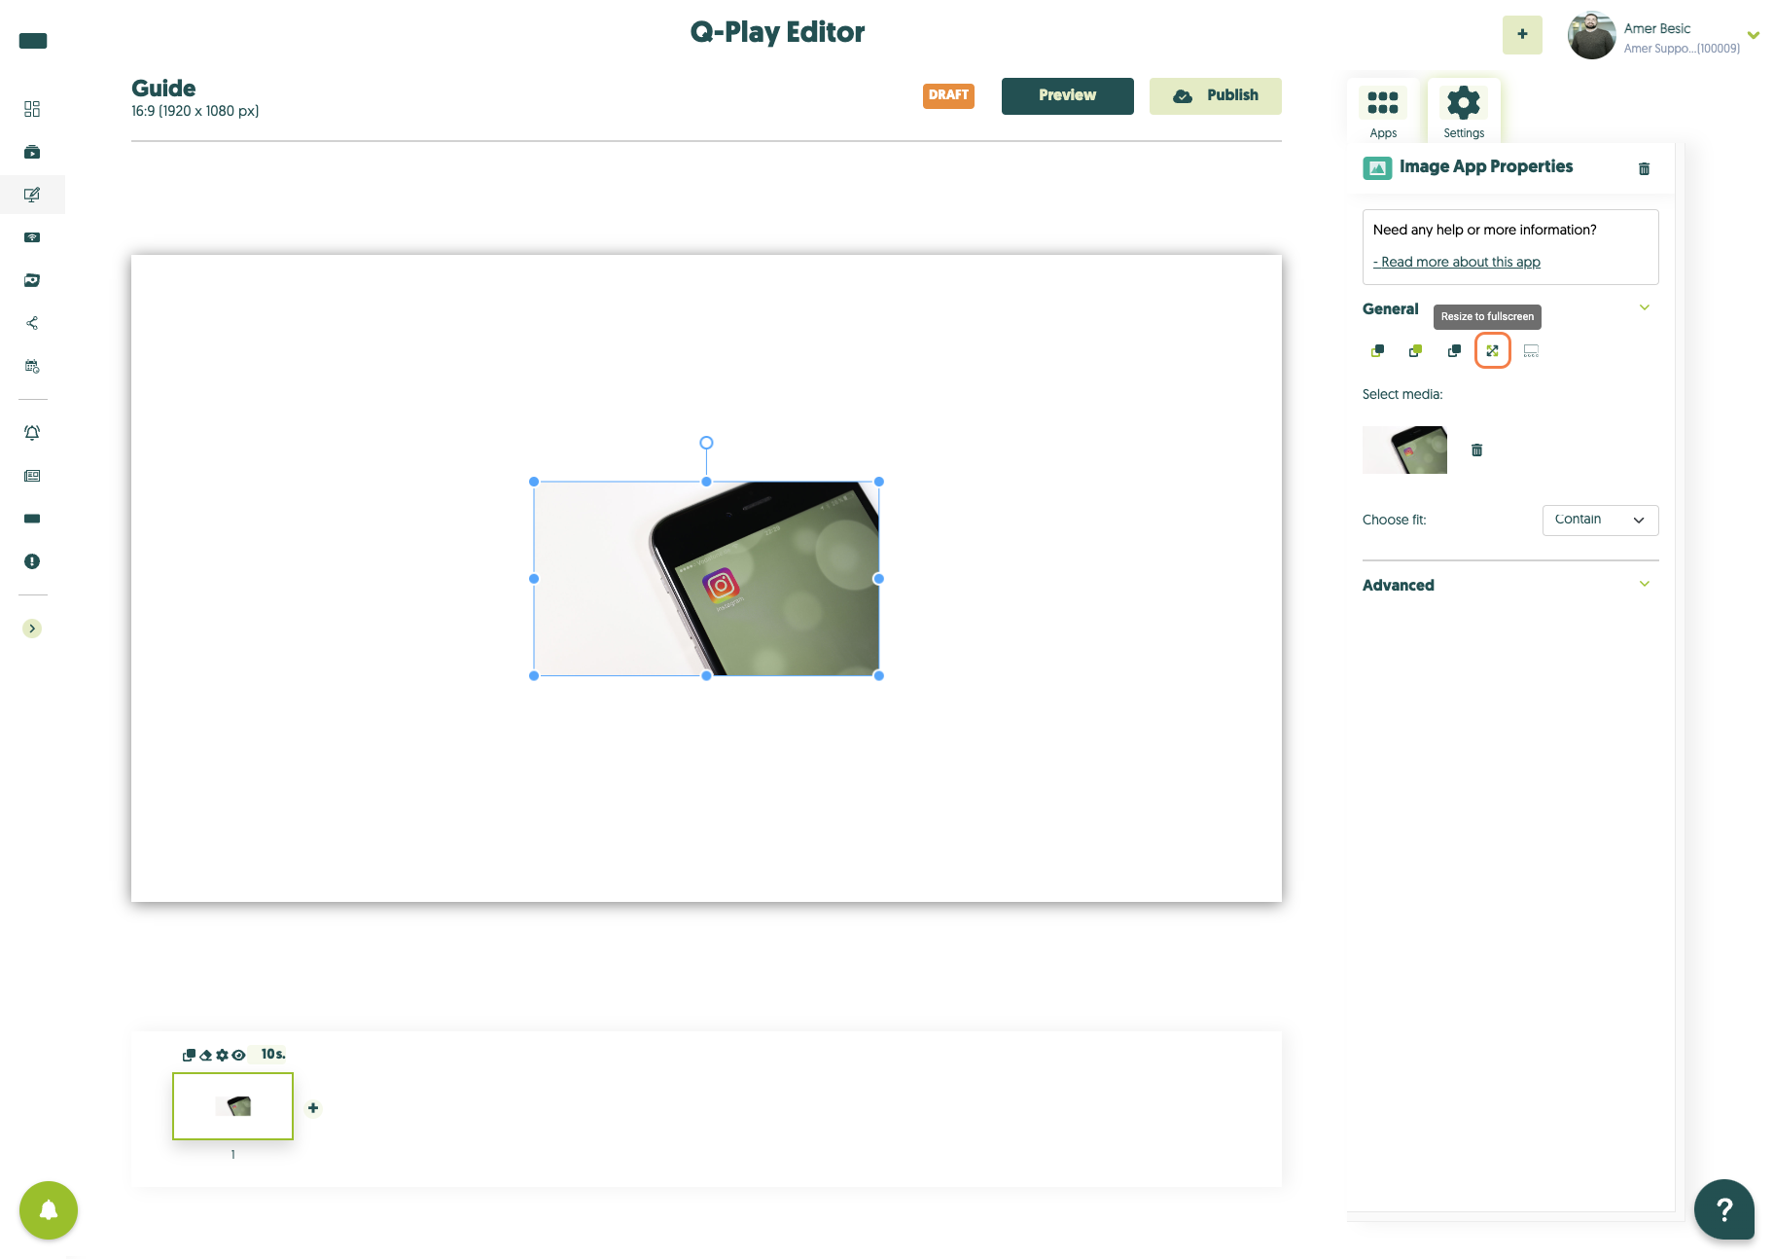Open slide settings gear above slide 1
This screenshot has height=1259, width=1774.
click(x=222, y=1055)
